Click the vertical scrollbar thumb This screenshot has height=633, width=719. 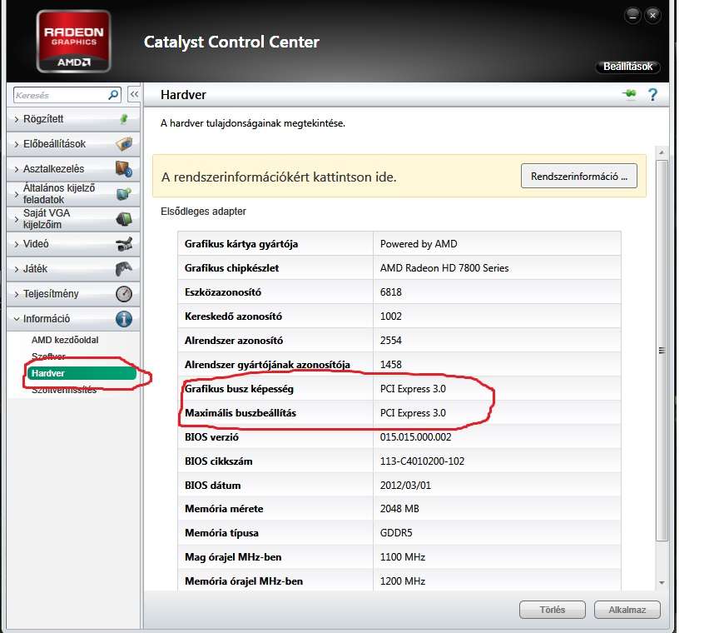662,351
